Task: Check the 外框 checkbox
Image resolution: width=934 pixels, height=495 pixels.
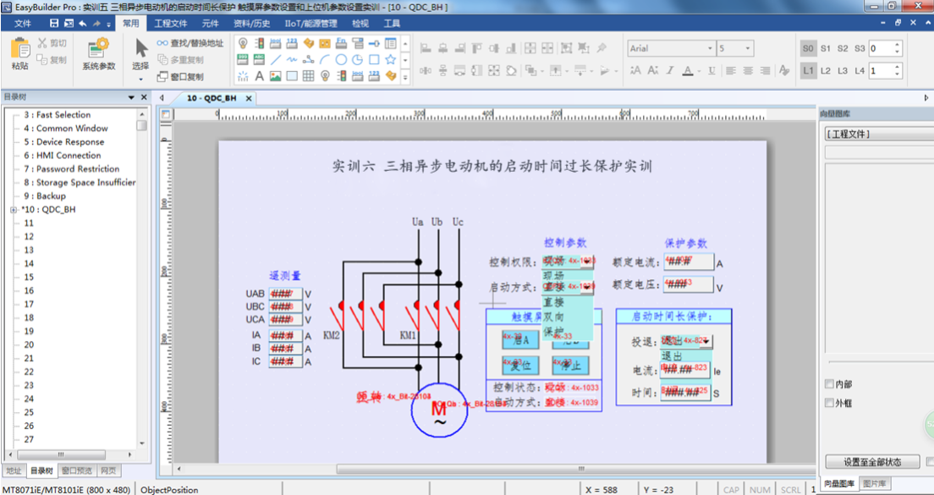Action: coord(829,404)
